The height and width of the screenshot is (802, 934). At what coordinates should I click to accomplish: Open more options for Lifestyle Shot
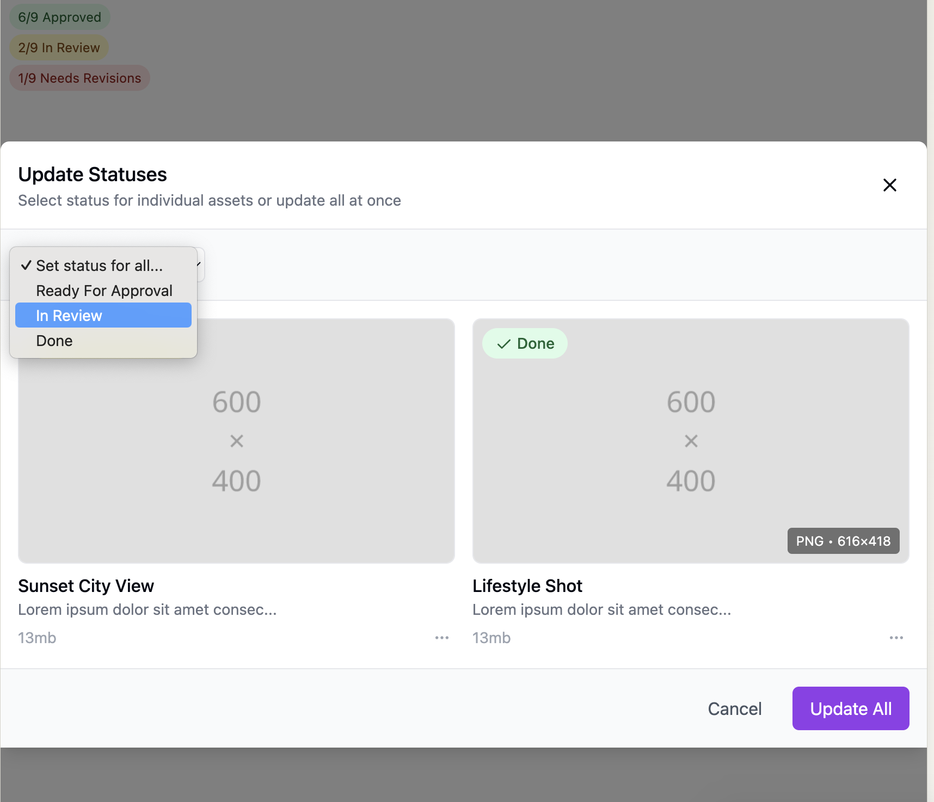pyautogui.click(x=896, y=638)
